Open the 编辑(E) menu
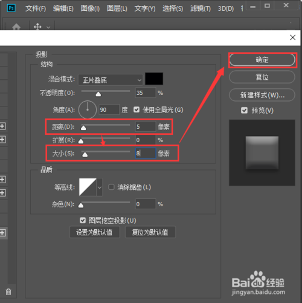302x303 pixels. coord(63,8)
